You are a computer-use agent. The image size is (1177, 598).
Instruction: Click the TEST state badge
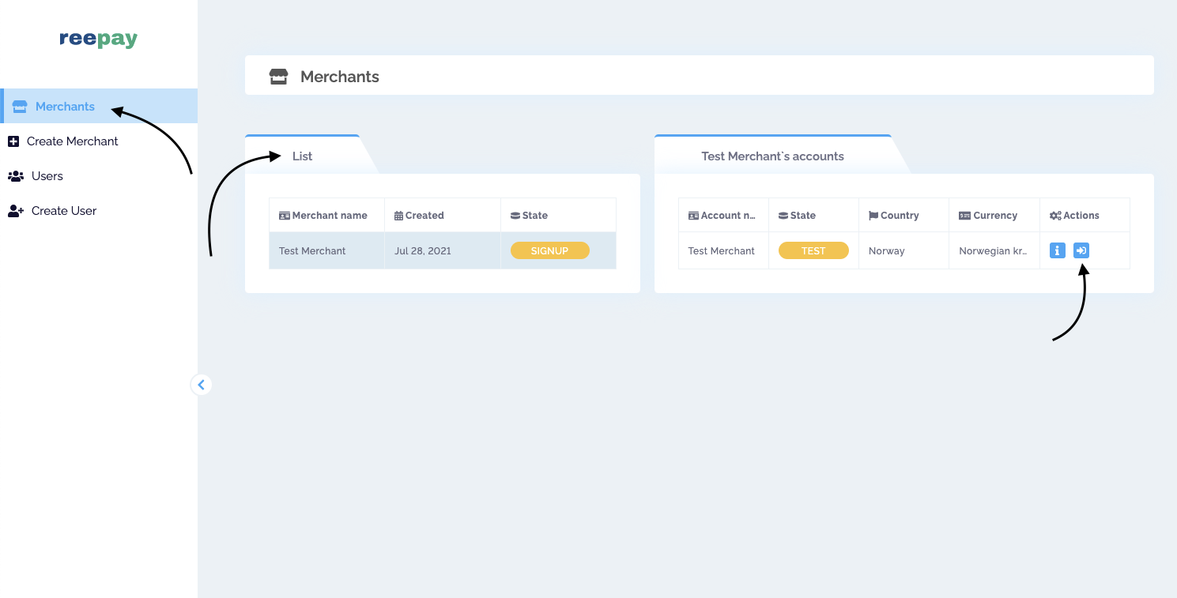tap(813, 250)
